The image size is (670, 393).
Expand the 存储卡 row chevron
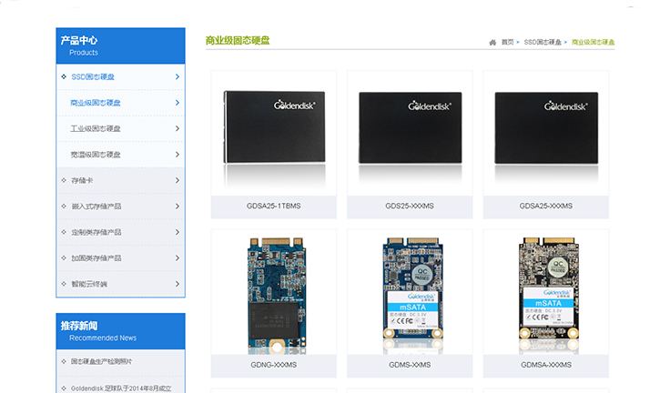(x=178, y=181)
